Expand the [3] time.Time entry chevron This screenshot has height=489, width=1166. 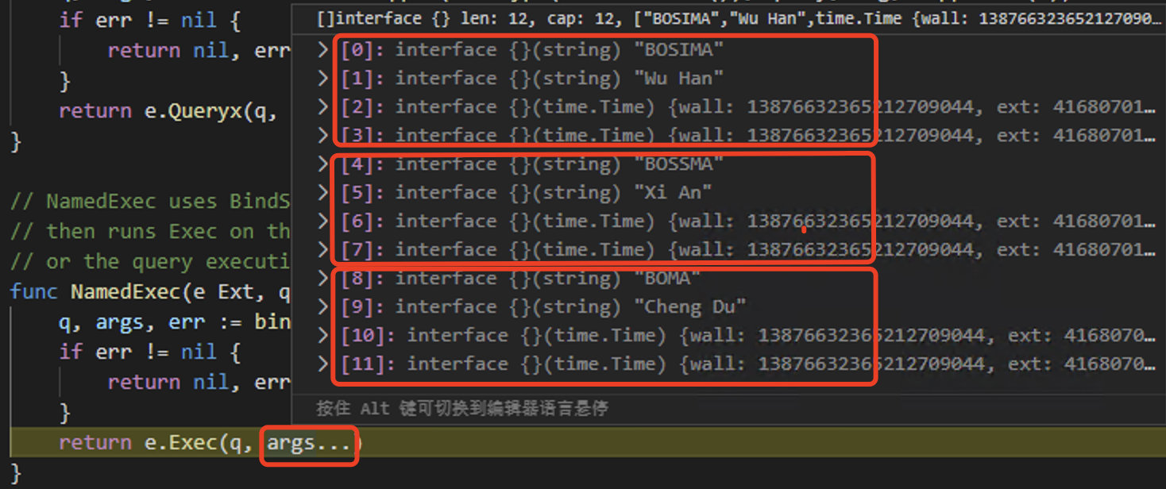322,136
